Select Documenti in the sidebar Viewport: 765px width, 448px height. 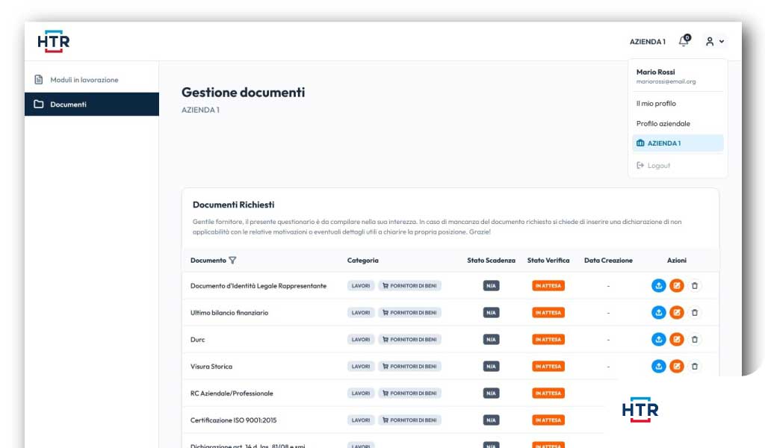[92, 105]
